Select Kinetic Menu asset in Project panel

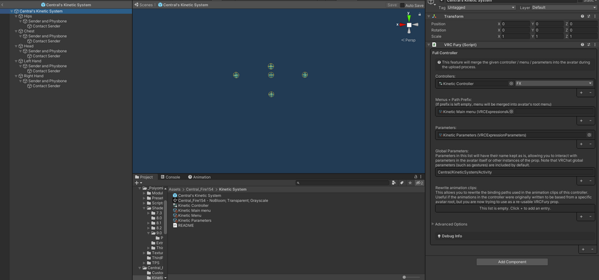click(x=187, y=215)
